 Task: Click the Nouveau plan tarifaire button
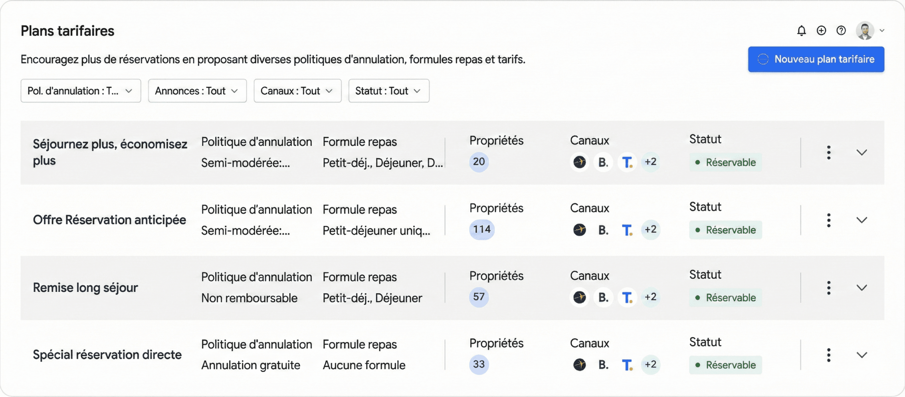point(816,59)
